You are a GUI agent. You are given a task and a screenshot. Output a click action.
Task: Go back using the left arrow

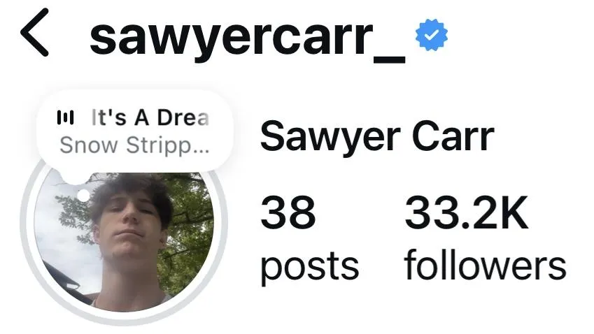coord(34,33)
